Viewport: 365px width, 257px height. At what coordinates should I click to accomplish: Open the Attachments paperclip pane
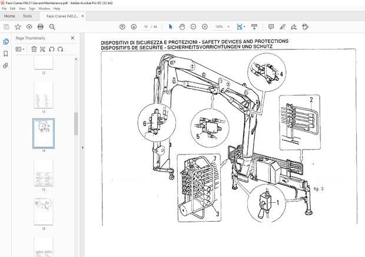click(6, 65)
